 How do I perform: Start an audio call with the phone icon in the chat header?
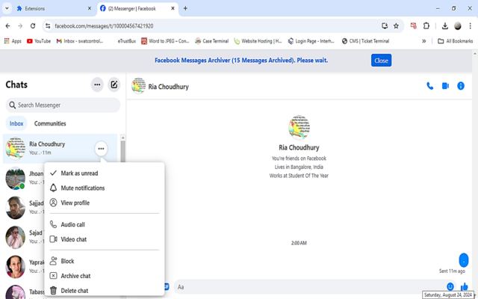tap(430, 87)
